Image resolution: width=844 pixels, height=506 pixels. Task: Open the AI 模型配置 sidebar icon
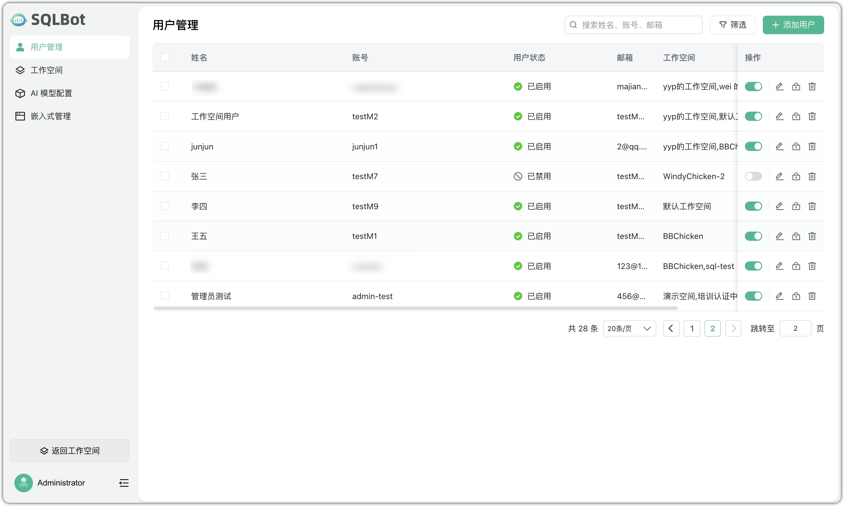pos(20,93)
